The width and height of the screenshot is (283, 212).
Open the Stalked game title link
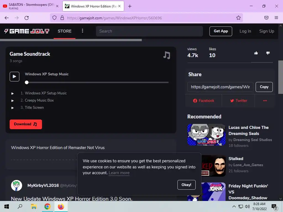236,159
